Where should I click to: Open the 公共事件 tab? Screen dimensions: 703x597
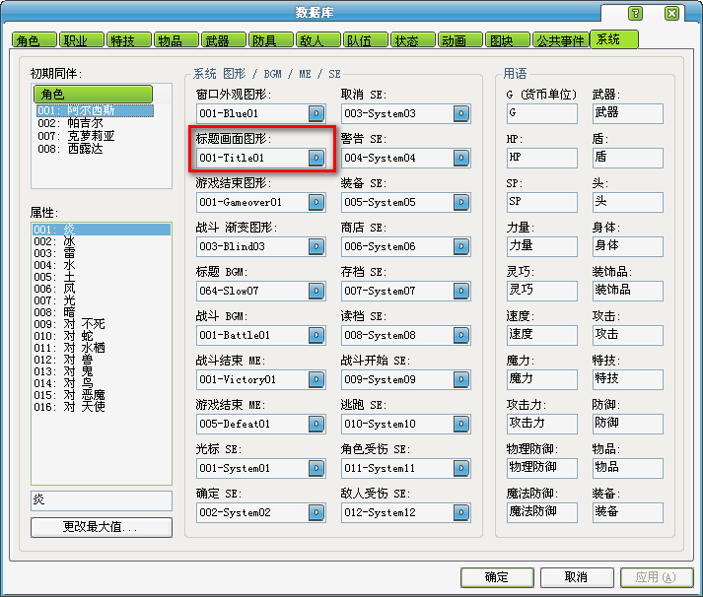560,40
